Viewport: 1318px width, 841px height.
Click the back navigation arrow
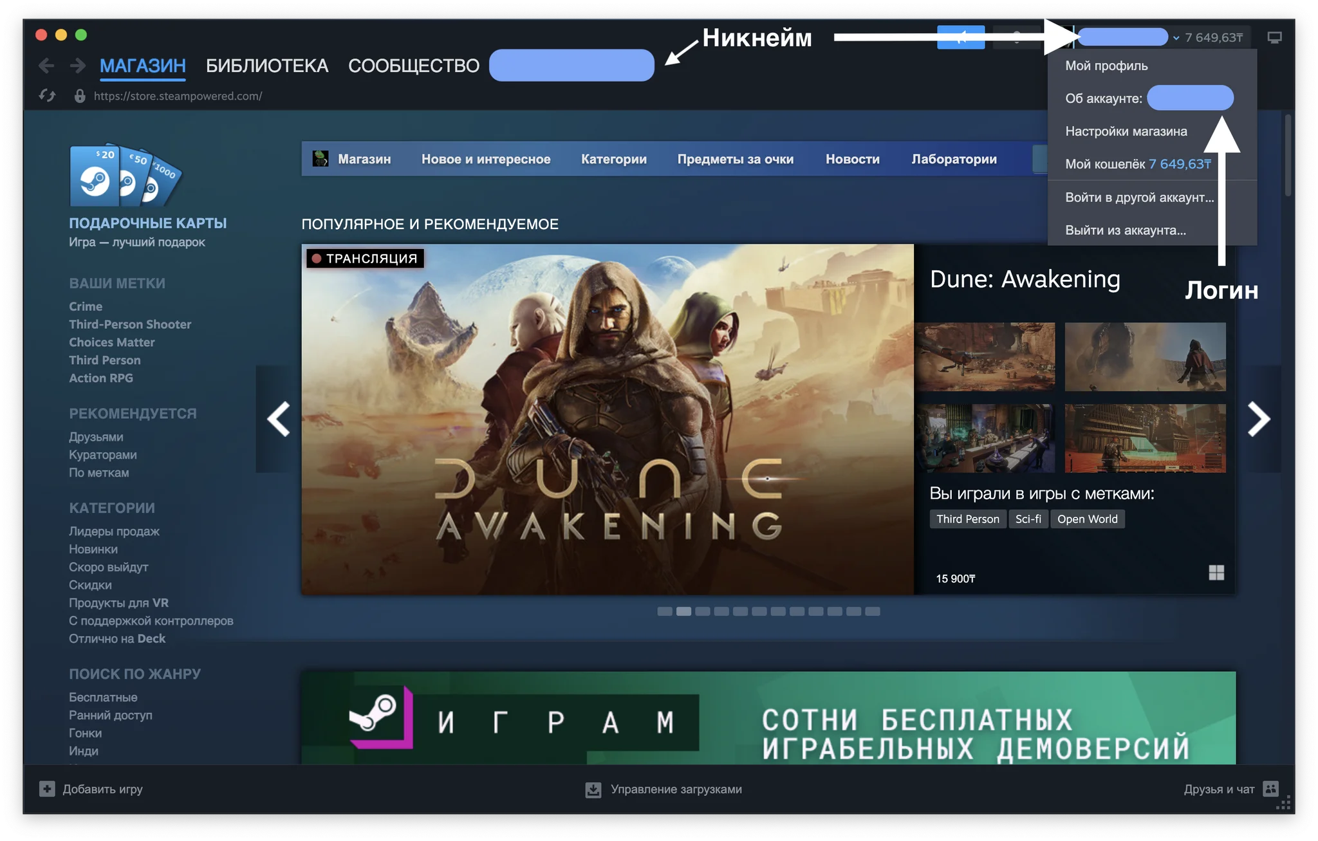coord(46,65)
